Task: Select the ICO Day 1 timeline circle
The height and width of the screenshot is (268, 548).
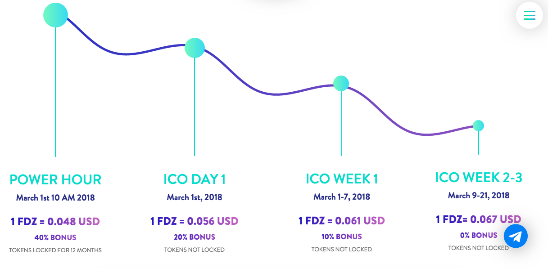Action: pyautogui.click(x=195, y=48)
